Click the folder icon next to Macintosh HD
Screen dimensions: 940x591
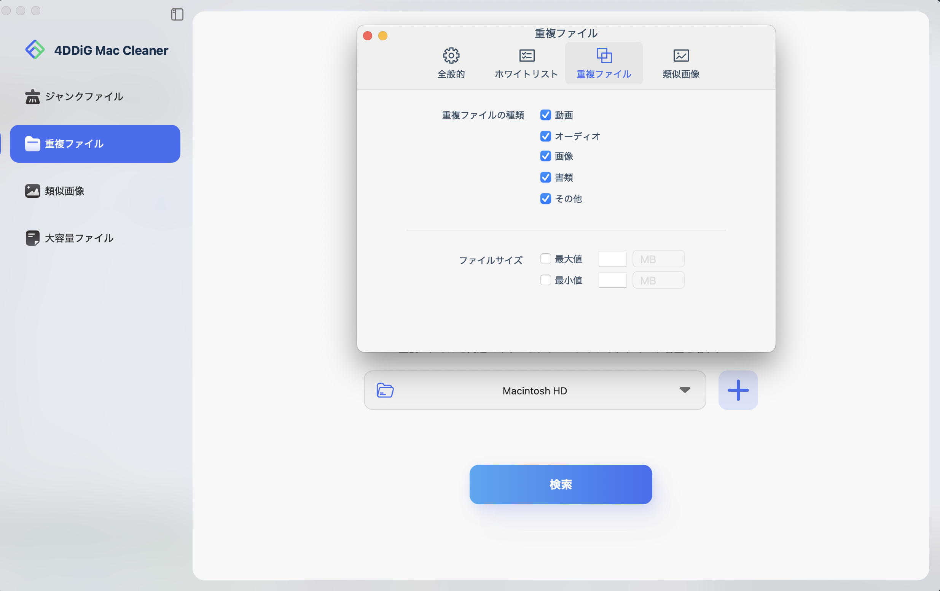point(385,391)
